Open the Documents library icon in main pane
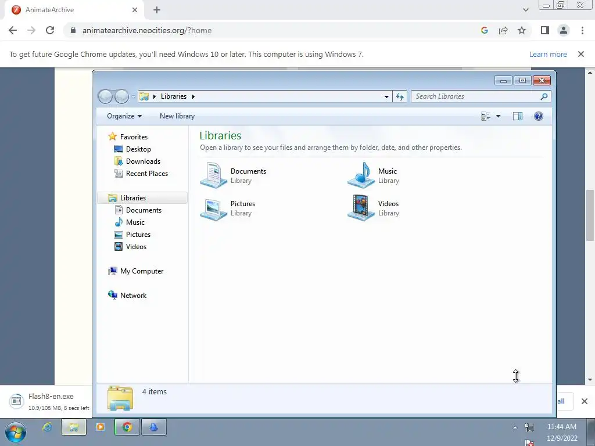The height and width of the screenshot is (446, 595). coord(213,175)
